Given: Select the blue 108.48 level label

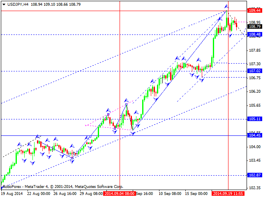Looking at the screenshot, I should pyautogui.click(x=255, y=34).
